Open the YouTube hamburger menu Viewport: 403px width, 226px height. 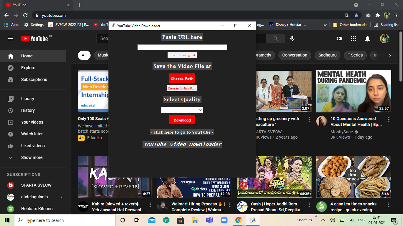click(x=11, y=38)
